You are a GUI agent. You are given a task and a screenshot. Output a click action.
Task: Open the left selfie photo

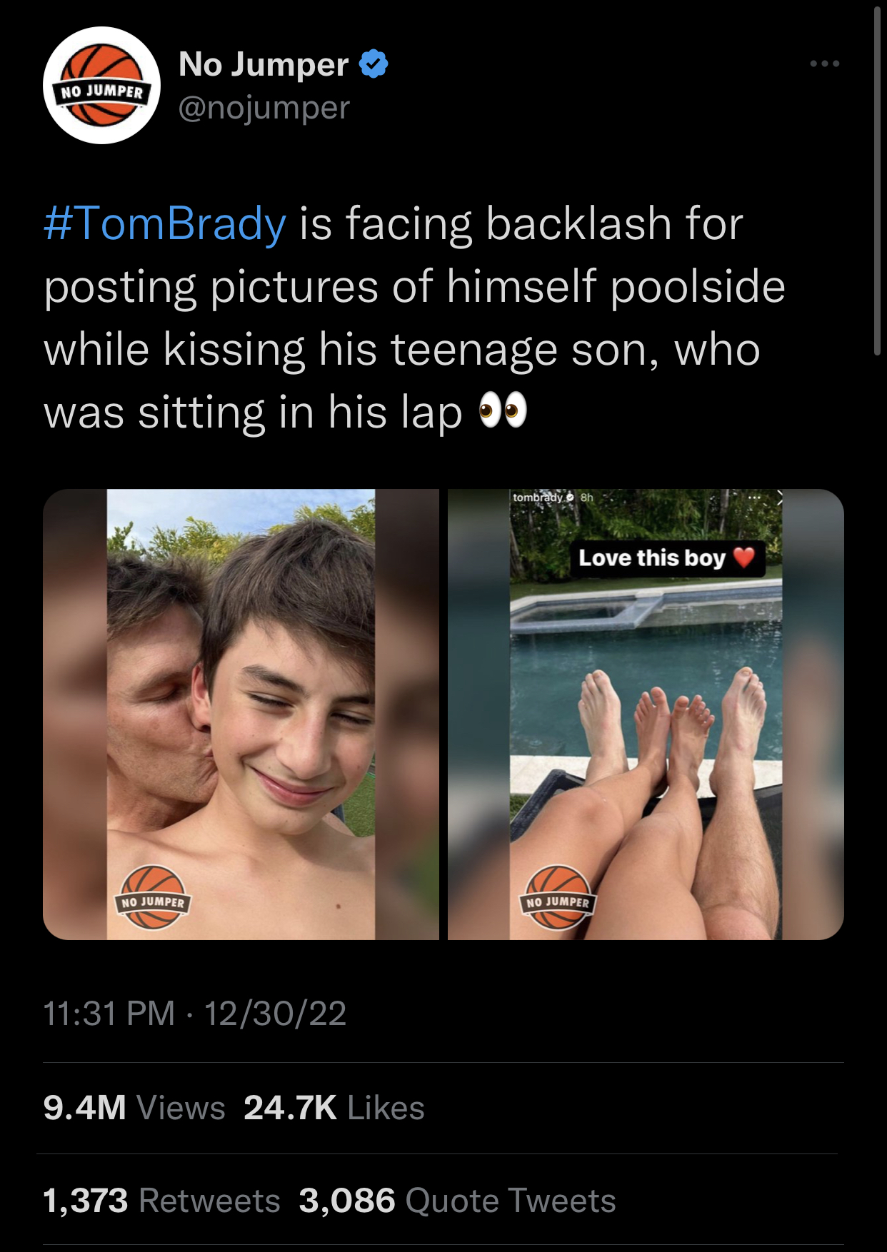pos(241,714)
